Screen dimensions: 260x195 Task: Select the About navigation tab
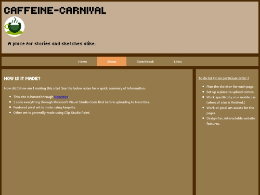click(x=112, y=62)
